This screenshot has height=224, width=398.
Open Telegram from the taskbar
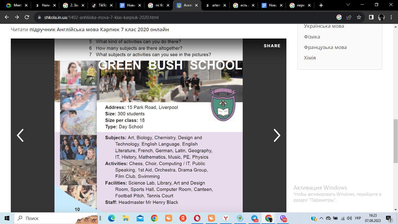point(254,218)
